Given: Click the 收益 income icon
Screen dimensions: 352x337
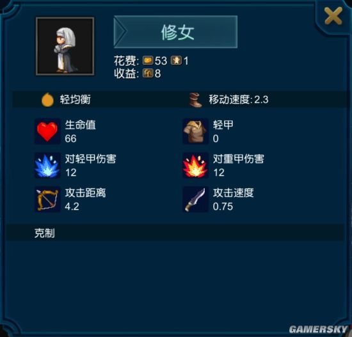Looking at the screenshot, I should pyautogui.click(x=148, y=73).
